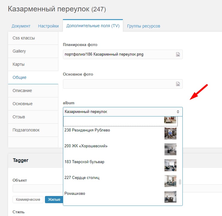
Task: Select the Общие category
Action: pos(33,77)
